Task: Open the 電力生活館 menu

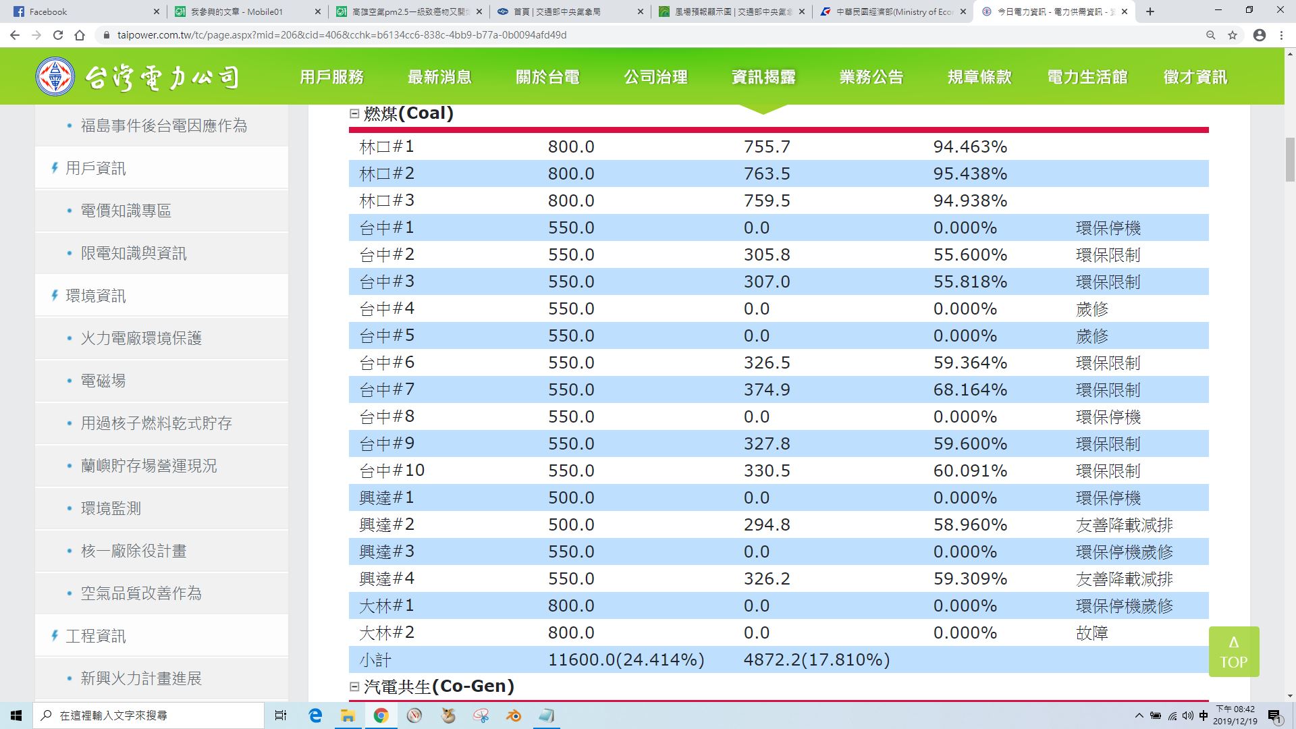Action: pyautogui.click(x=1087, y=77)
